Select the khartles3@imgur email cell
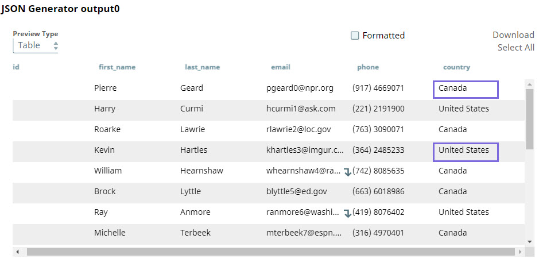Screen dimensions: 539x262 click(x=305, y=150)
